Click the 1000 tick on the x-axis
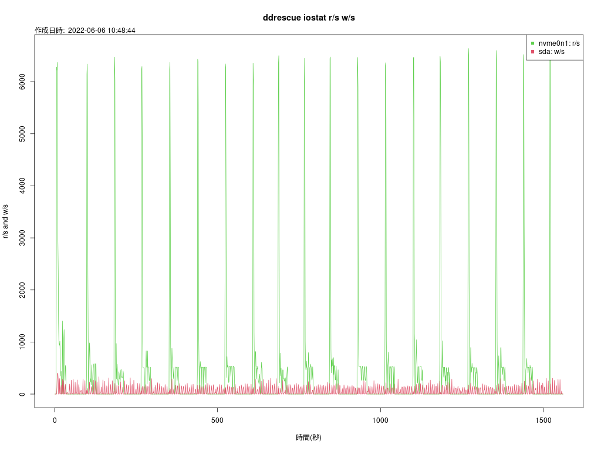This screenshot has height=451, width=601. [x=380, y=420]
